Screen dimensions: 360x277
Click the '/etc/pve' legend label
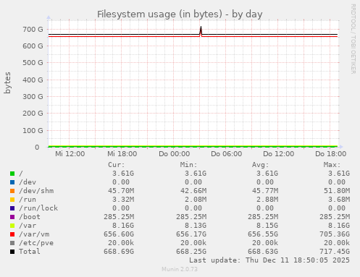click(x=36, y=243)
